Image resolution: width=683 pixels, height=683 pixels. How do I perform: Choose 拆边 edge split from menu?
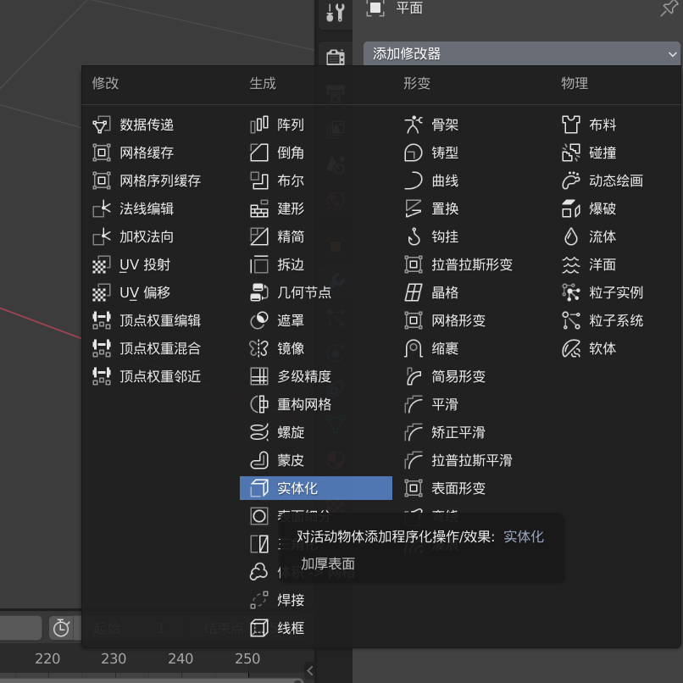(316, 265)
